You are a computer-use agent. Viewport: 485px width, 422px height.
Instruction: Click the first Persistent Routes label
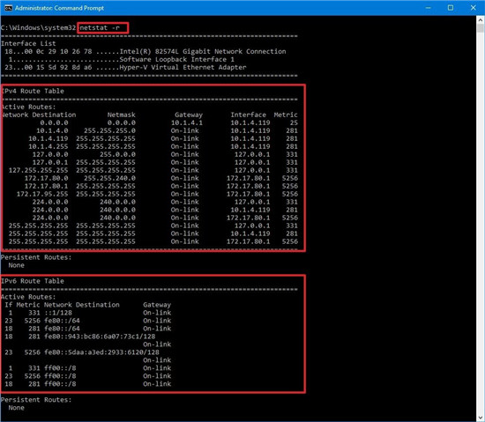click(x=36, y=257)
